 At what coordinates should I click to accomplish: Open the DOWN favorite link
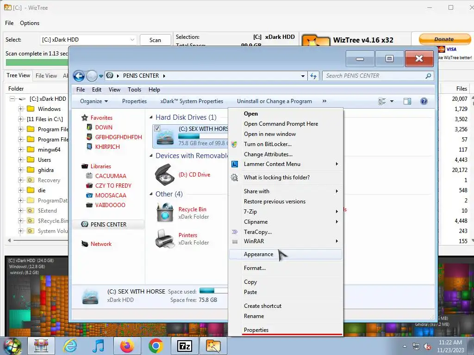click(104, 128)
